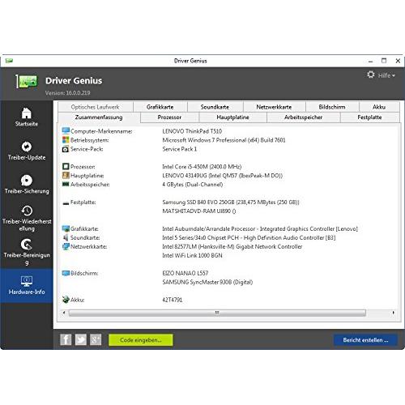Switch to the Grafikkarte tab
Image resolution: width=405 pixels, height=405 pixels.
click(160, 107)
